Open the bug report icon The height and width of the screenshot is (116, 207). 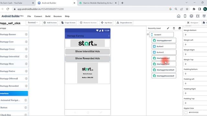tap(198, 16)
